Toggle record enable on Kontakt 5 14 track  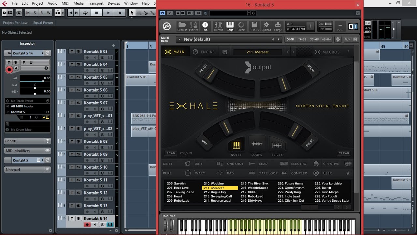[x=87, y=225]
